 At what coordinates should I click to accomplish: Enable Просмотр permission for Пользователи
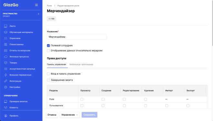pos(82,106)
